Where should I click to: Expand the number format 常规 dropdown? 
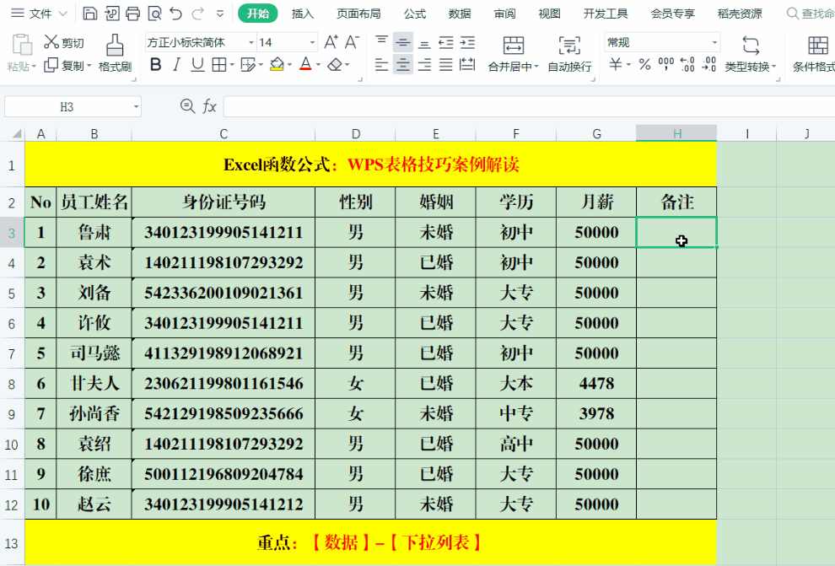(x=714, y=42)
